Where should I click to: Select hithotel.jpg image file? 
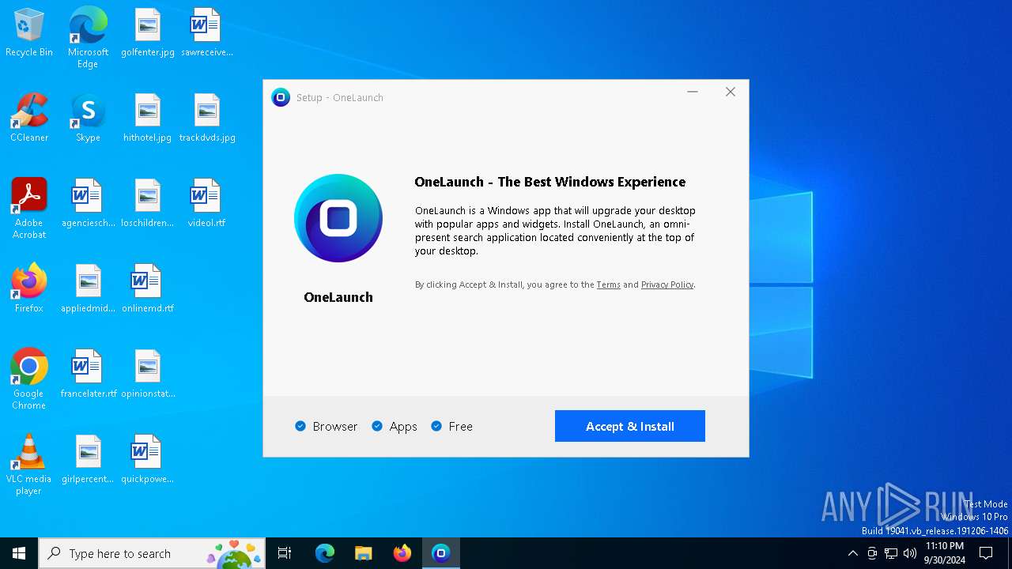(x=148, y=118)
